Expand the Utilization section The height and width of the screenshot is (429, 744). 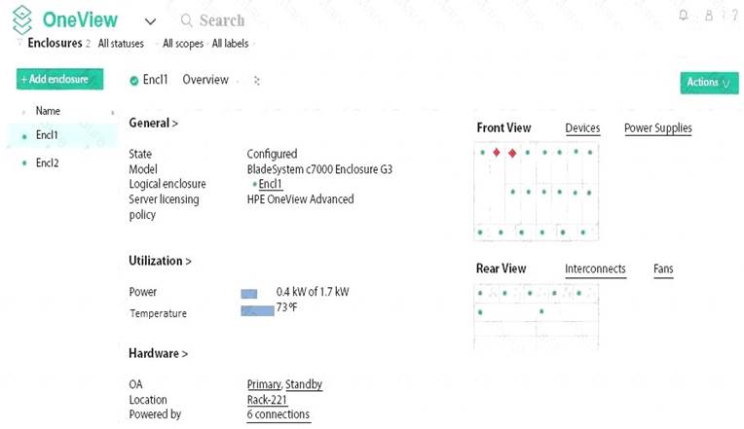(x=160, y=261)
